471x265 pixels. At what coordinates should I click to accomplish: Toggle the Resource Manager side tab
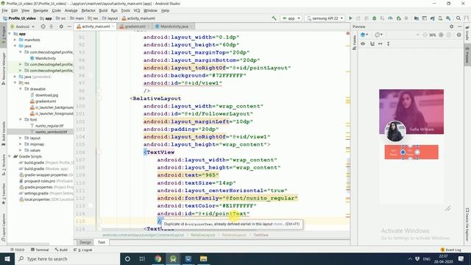pyautogui.click(x=4, y=68)
